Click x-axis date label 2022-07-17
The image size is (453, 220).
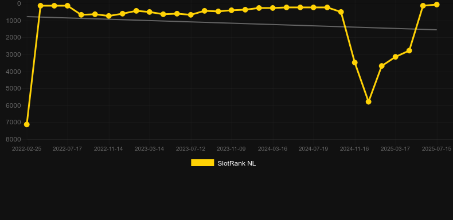pyautogui.click(x=67, y=149)
